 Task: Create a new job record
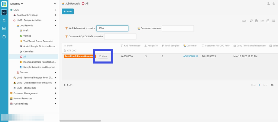coord(68,11)
